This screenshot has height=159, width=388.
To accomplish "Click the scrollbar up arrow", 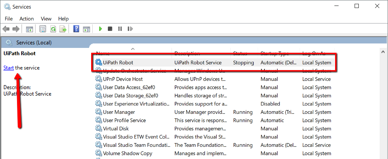I will coord(383,52).
